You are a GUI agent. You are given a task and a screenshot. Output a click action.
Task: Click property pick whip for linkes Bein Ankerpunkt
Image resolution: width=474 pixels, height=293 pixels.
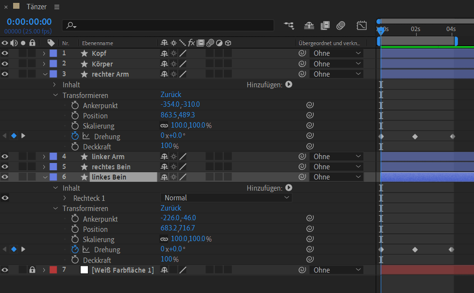310,218
